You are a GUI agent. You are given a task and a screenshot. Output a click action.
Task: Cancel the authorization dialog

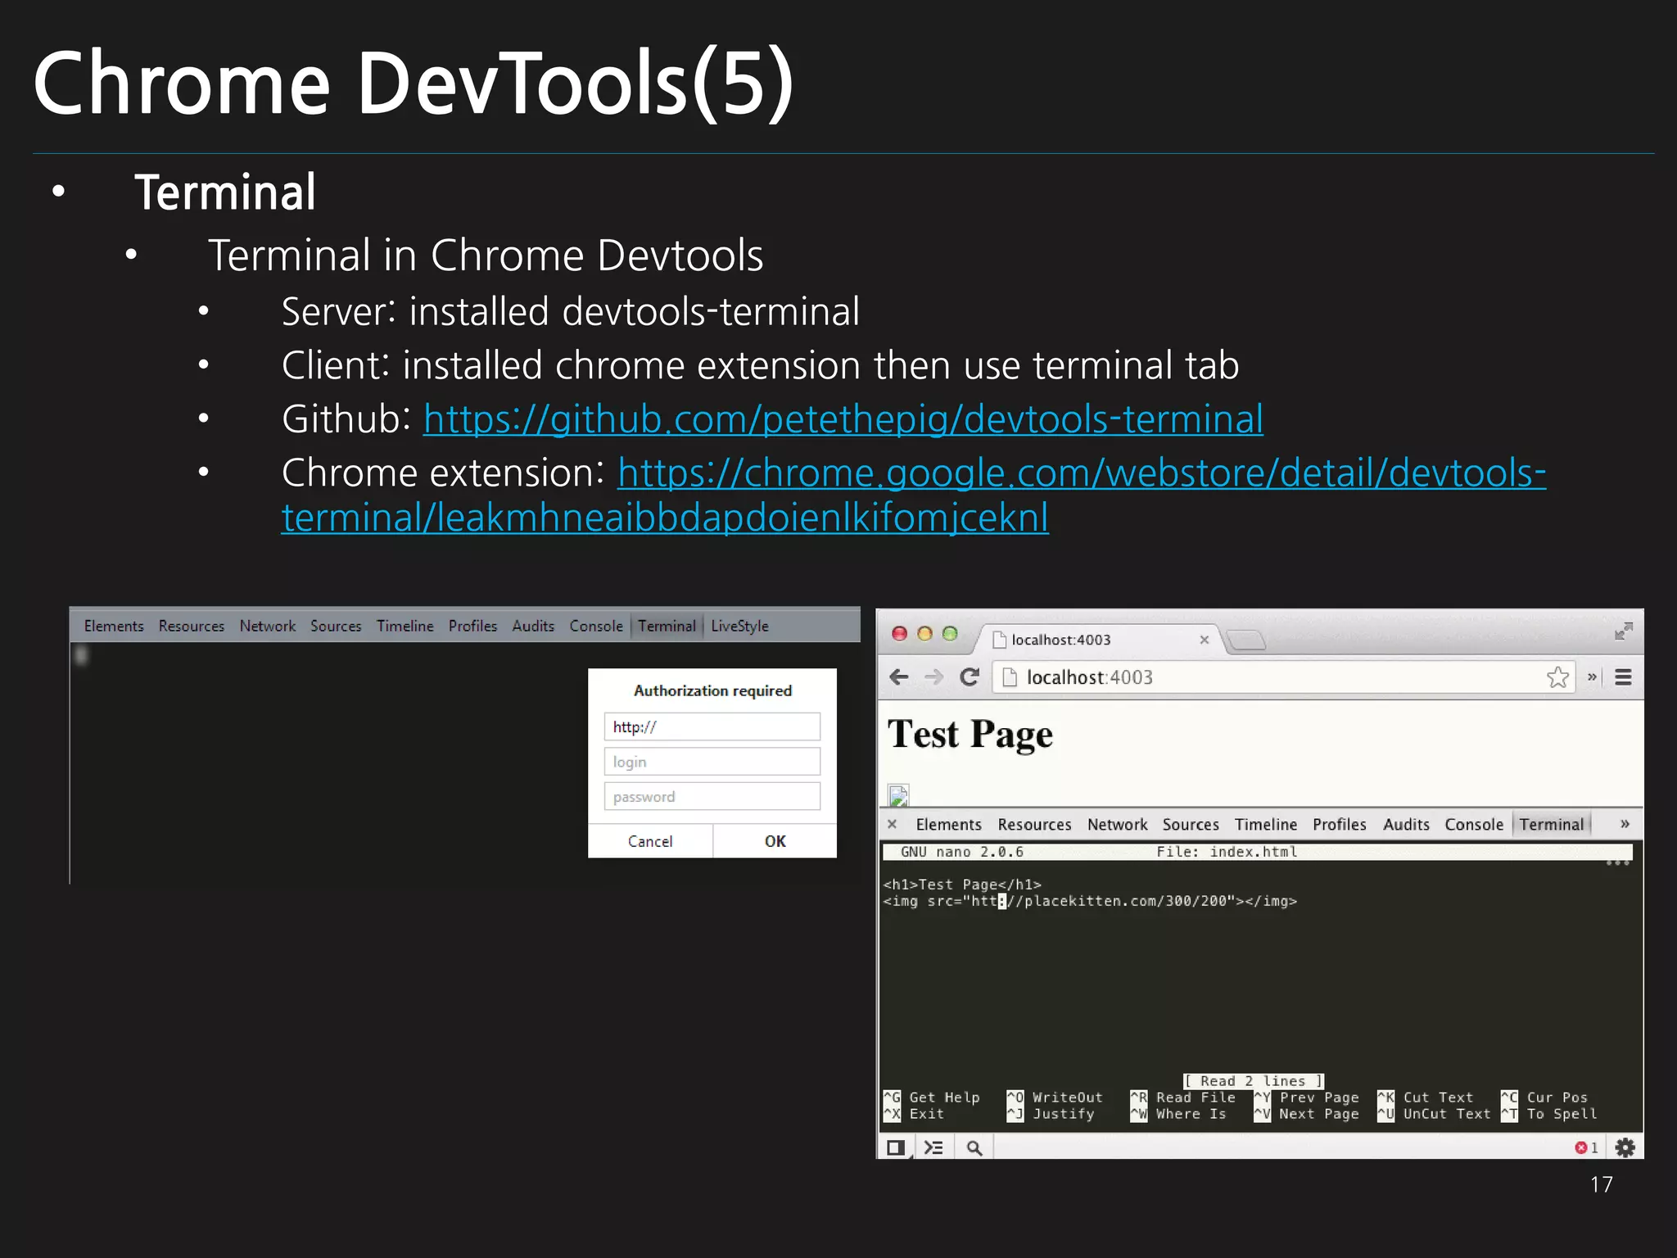(650, 841)
